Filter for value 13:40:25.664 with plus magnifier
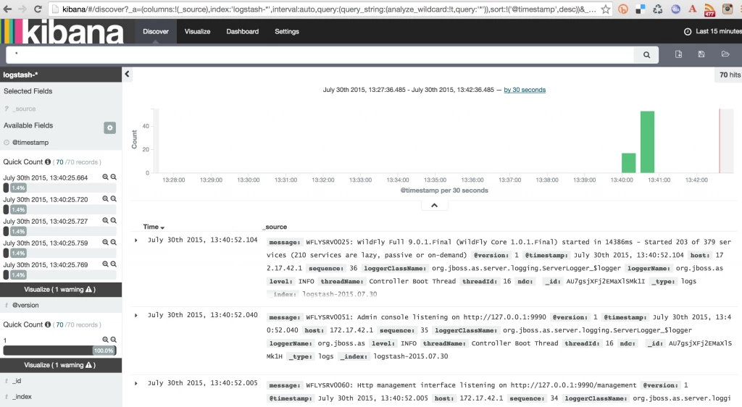This screenshot has height=407, width=742. click(106, 177)
